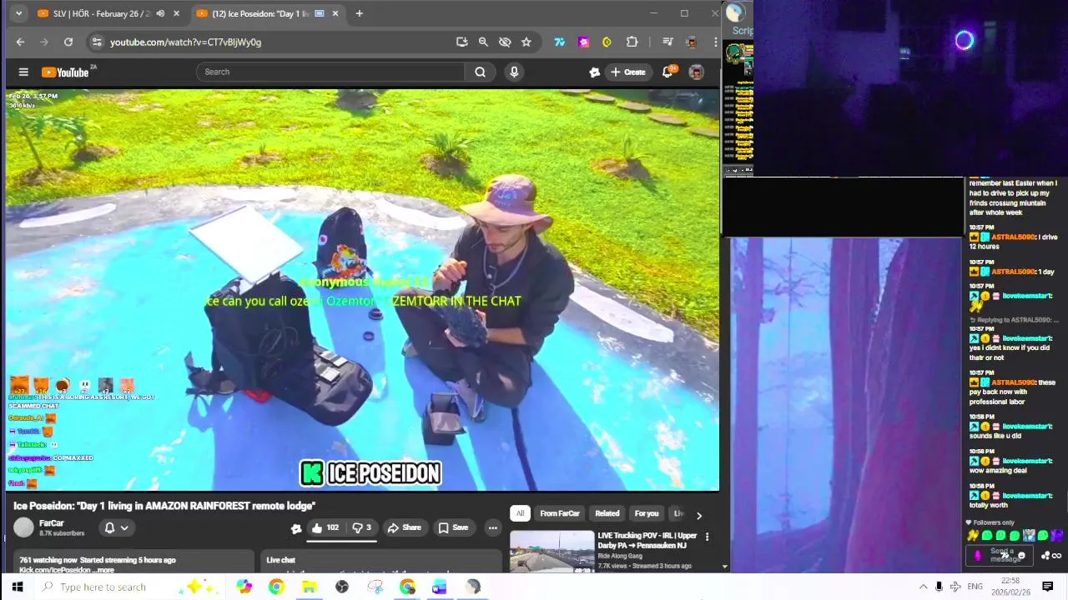The height and width of the screenshot is (600, 1068).
Task: Mute audio on the SLV HÖR tab
Action: 160,13
